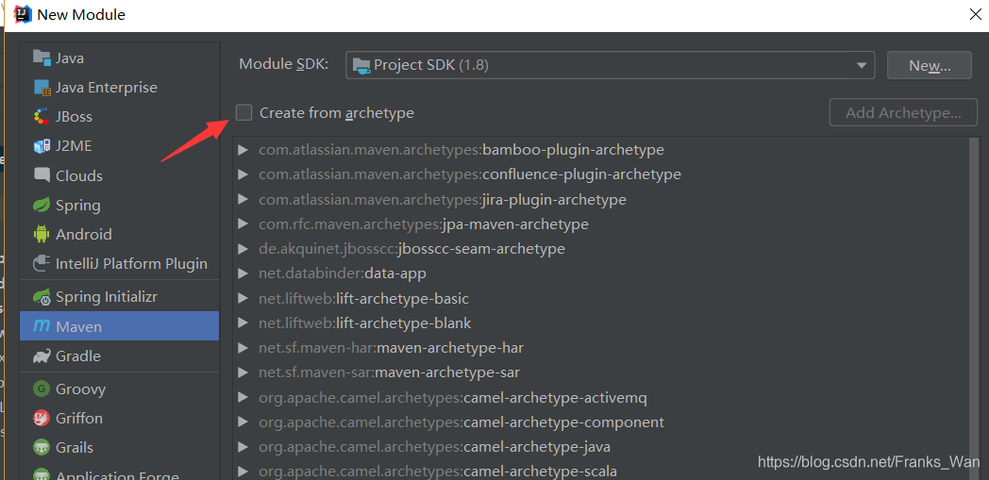Click the Add Archetype... button
This screenshot has width=989, height=480.
pos(903,113)
